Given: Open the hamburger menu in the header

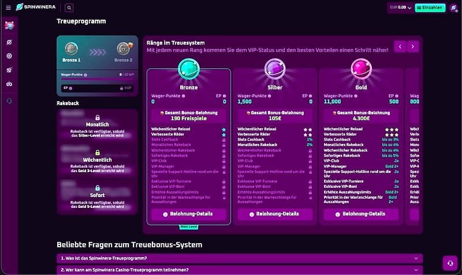Looking at the screenshot, I should (x=8, y=8).
